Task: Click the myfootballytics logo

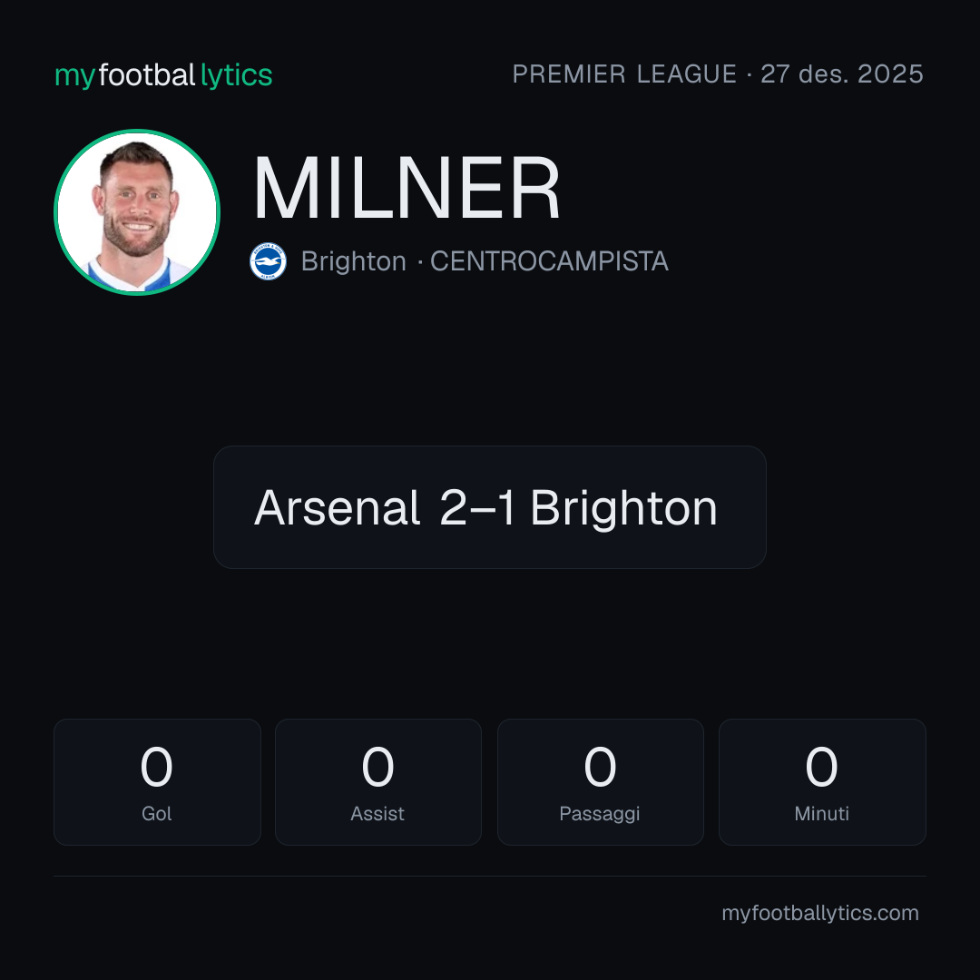Action: 163,75
